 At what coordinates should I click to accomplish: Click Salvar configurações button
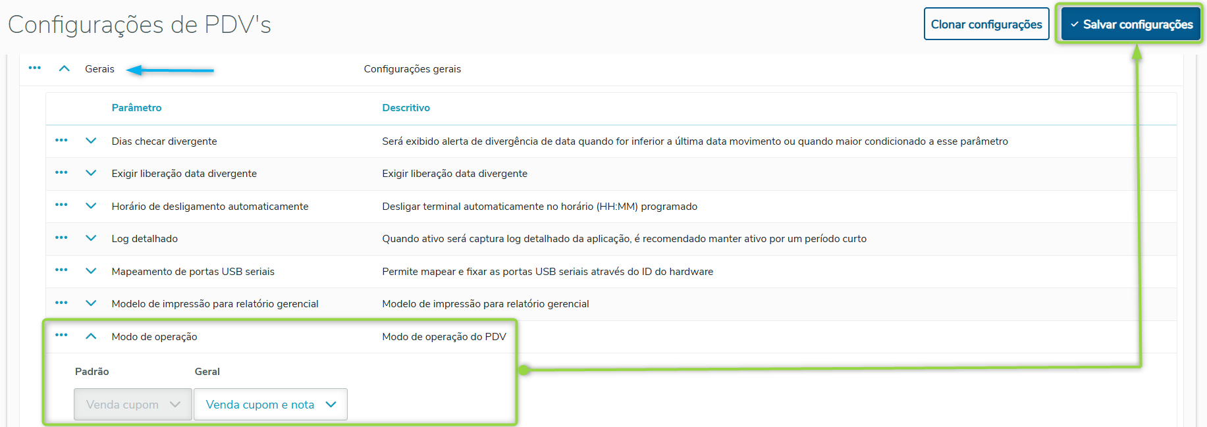coord(1131,24)
